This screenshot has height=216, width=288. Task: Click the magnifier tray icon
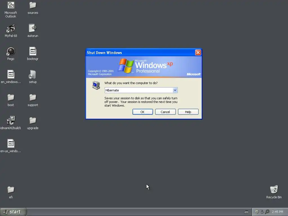[267, 212]
